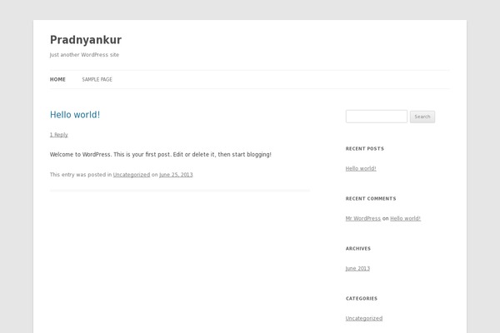Open the Hello world! post title

click(75, 115)
